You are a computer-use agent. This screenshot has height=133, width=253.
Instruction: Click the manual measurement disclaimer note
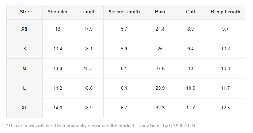tap(101, 126)
